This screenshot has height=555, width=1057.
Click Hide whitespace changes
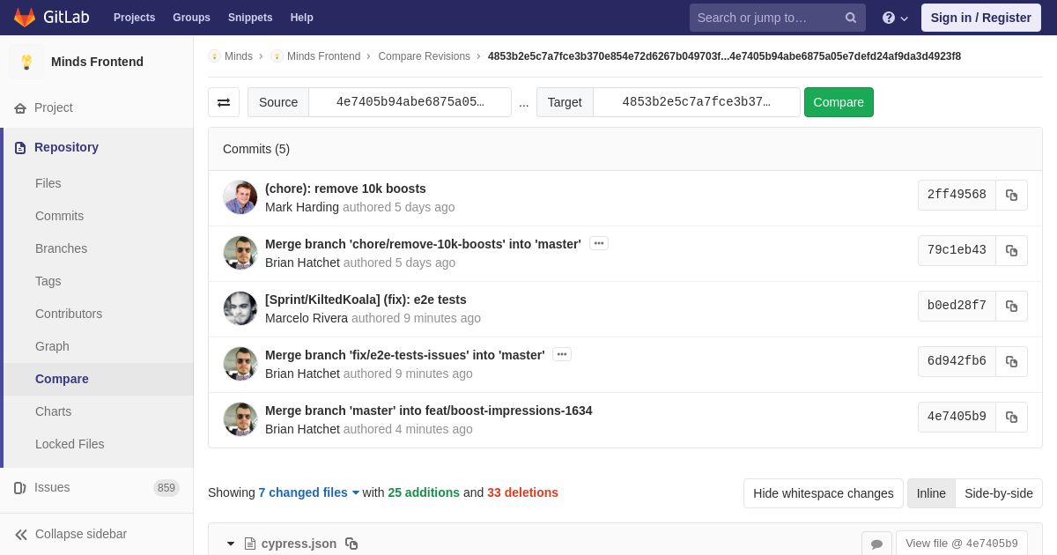click(824, 493)
